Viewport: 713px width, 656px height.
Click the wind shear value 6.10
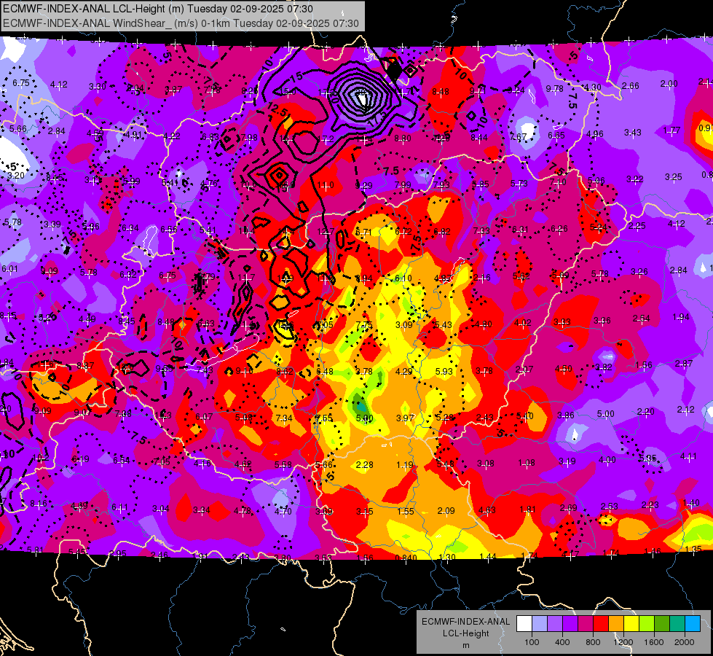point(403,278)
